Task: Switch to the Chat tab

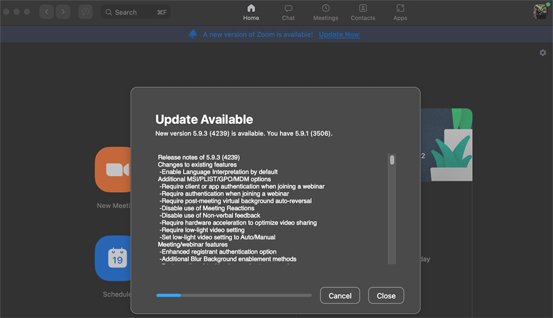Action: point(288,12)
